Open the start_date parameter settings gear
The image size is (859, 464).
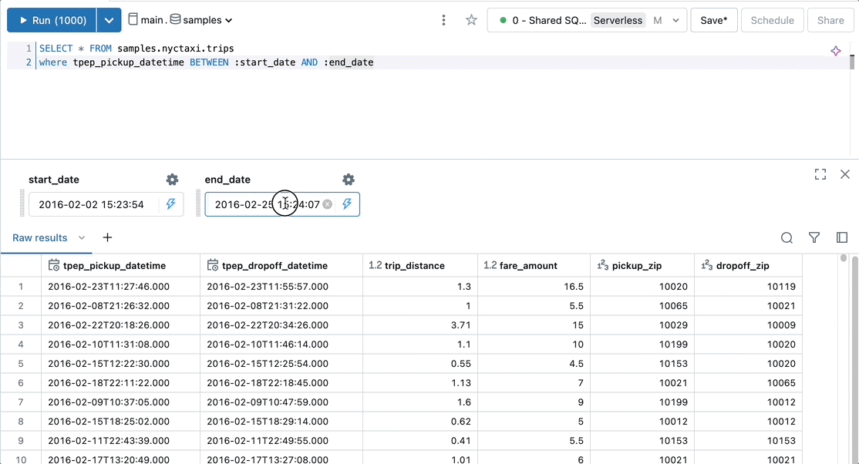pyautogui.click(x=172, y=180)
